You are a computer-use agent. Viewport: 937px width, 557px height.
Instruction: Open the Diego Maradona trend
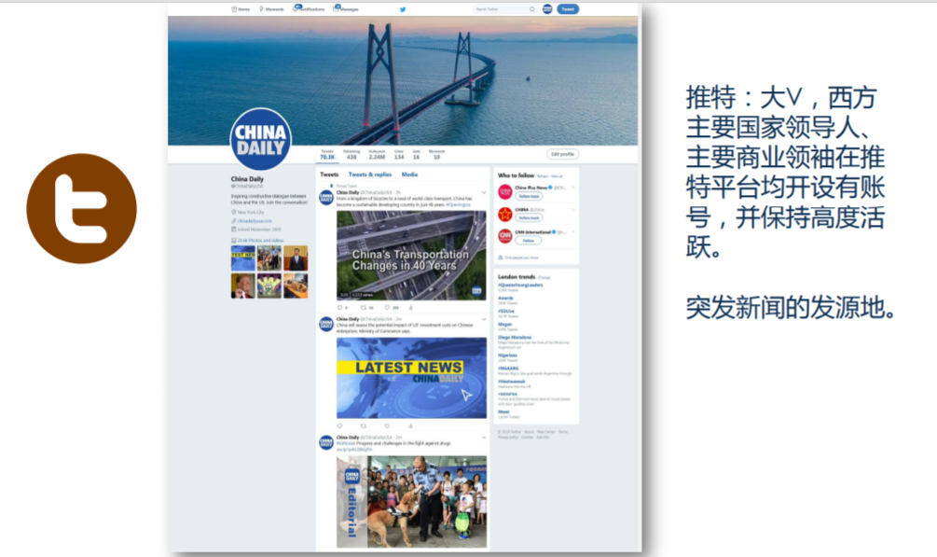515,338
